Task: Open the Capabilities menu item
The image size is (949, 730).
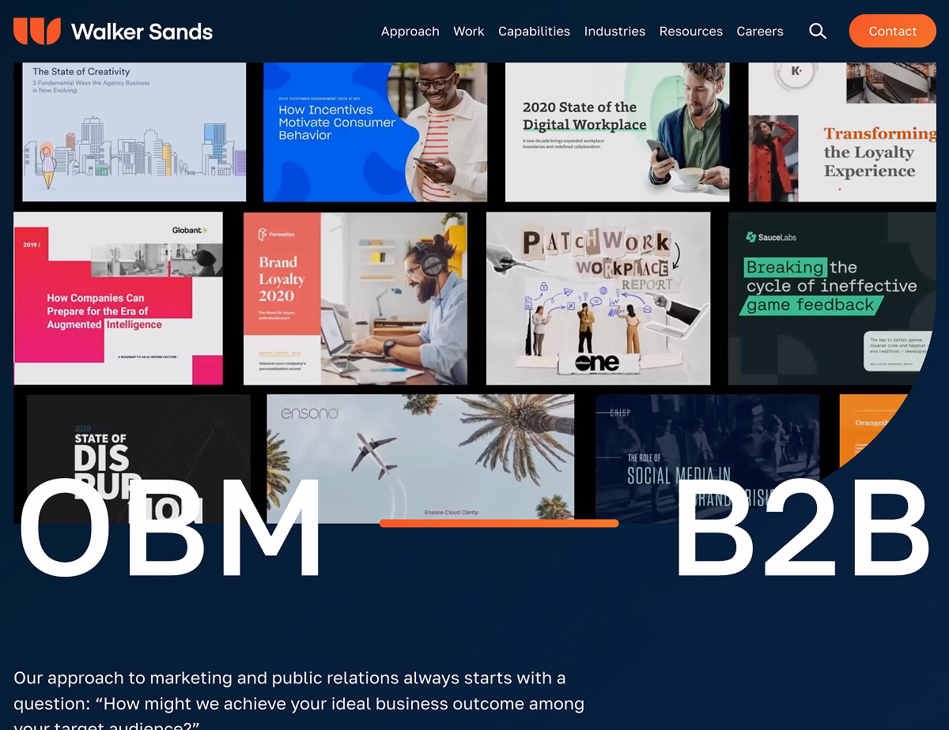Action: click(x=534, y=32)
